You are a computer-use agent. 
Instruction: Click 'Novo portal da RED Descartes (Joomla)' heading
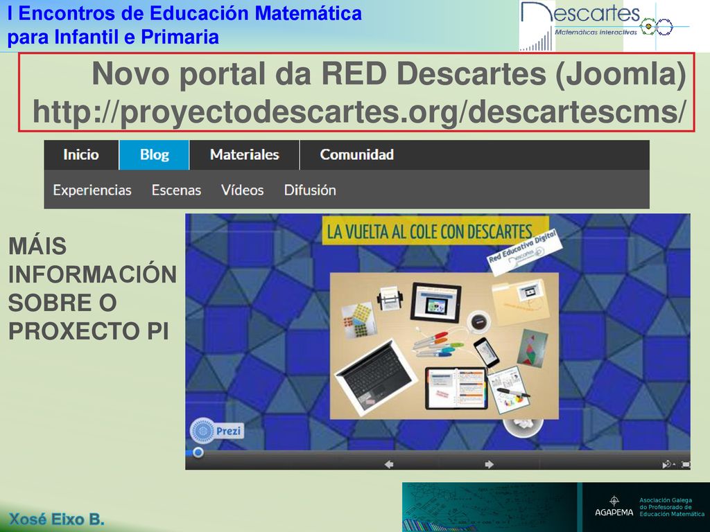pos(390,73)
